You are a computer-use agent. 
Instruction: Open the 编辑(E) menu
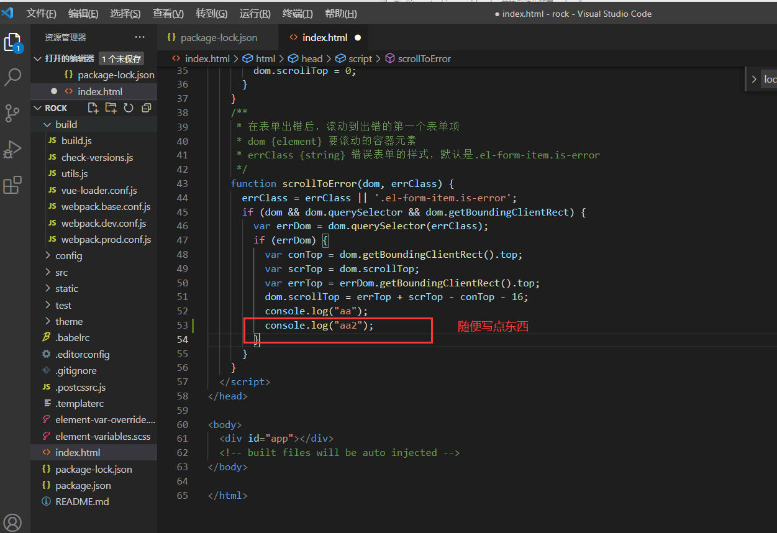point(83,13)
